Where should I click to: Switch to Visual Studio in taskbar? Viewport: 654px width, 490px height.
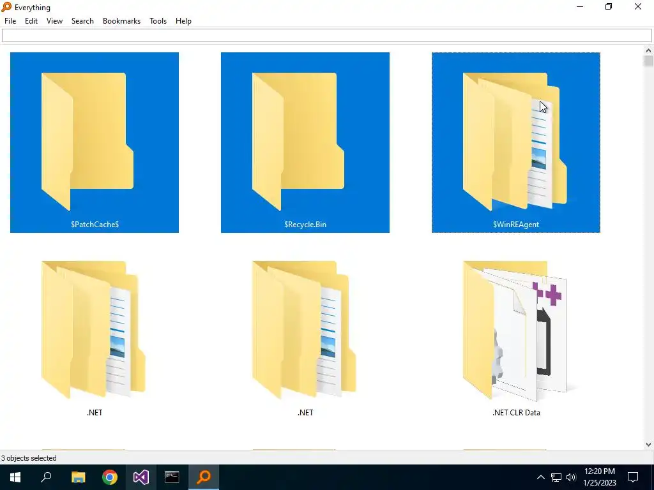(x=141, y=477)
